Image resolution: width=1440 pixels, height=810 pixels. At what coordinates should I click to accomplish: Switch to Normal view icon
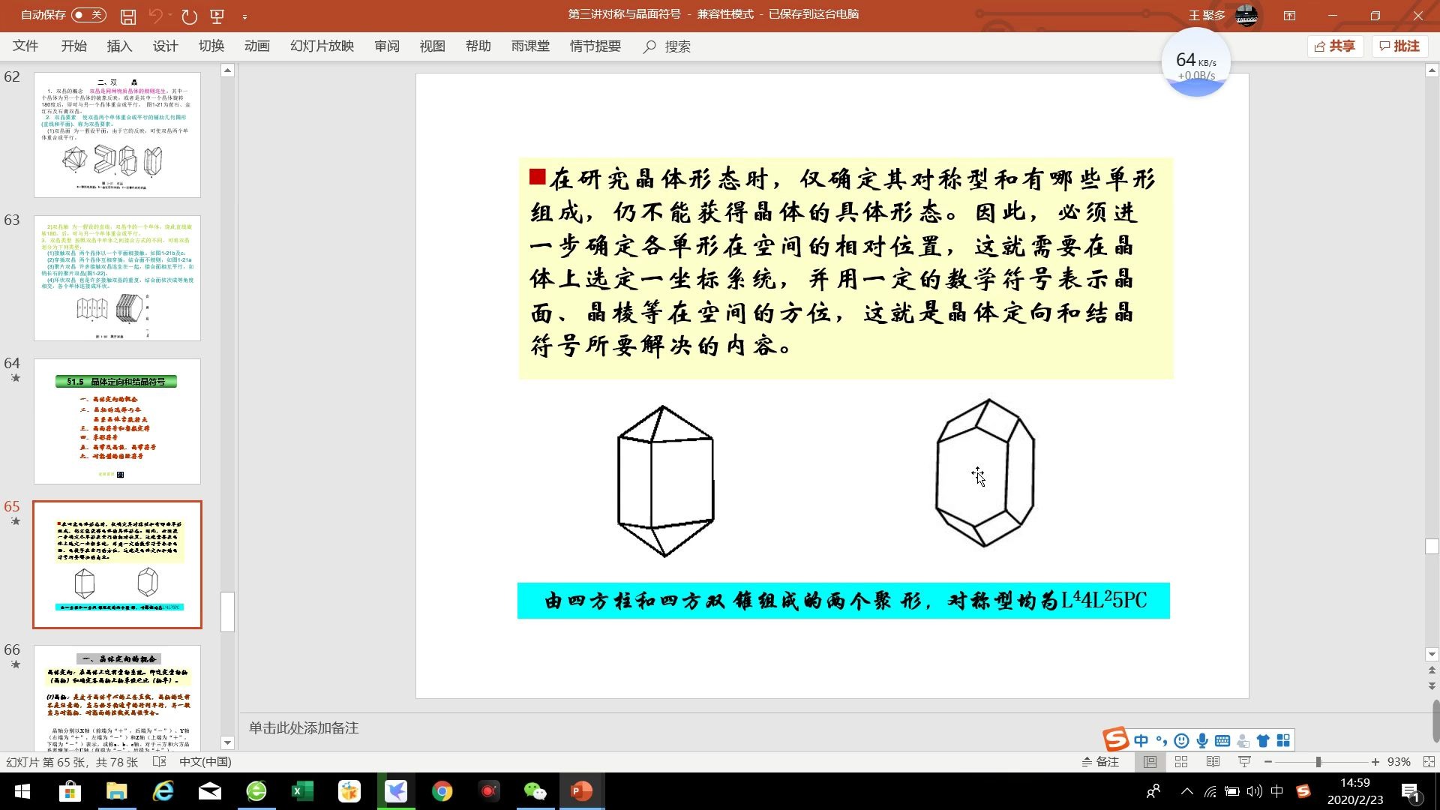1150,762
